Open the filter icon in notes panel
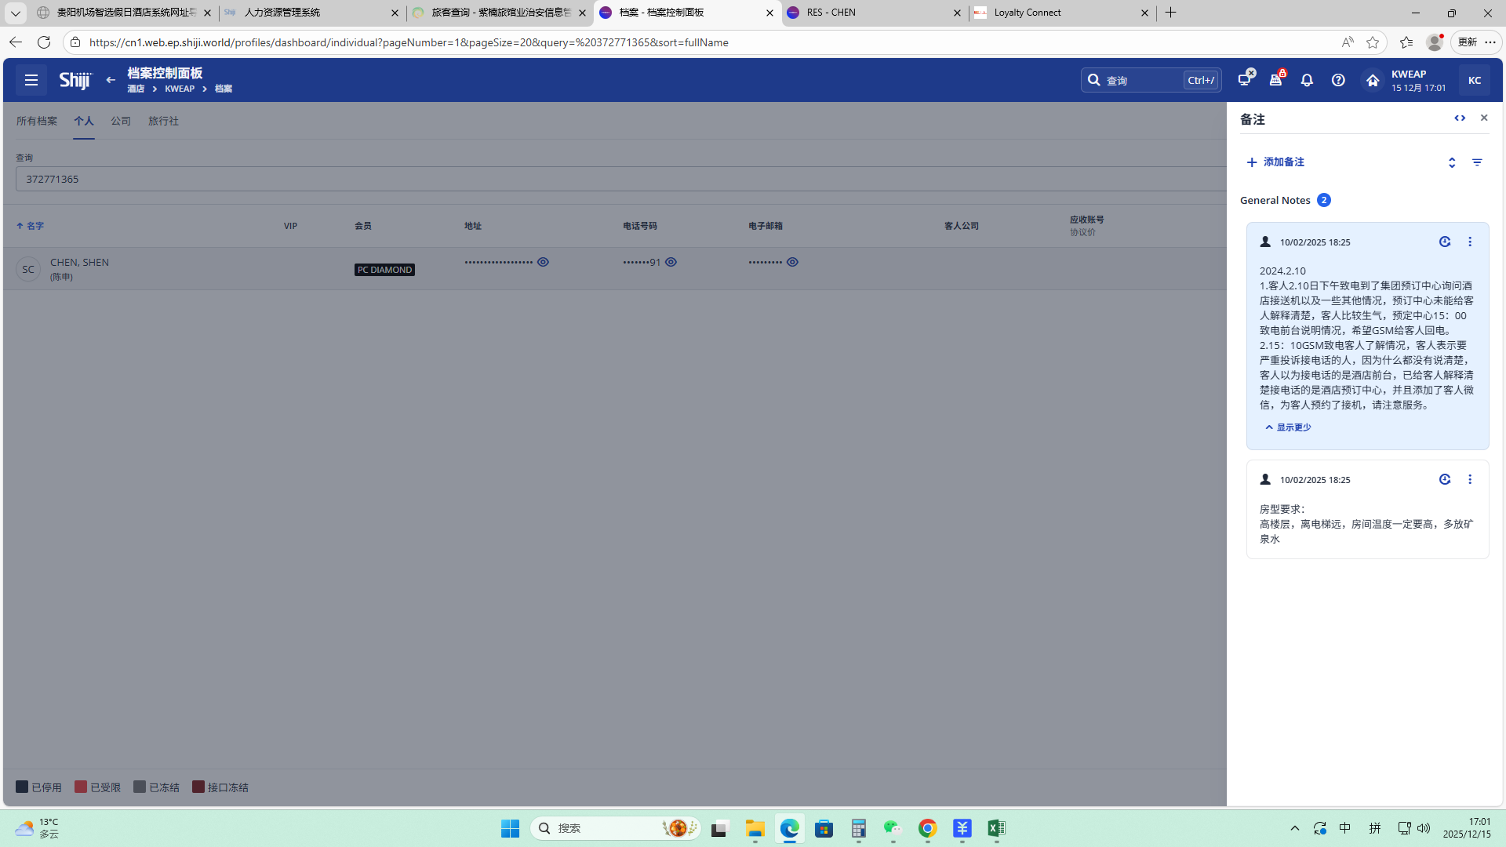The height and width of the screenshot is (847, 1506). [1477, 162]
